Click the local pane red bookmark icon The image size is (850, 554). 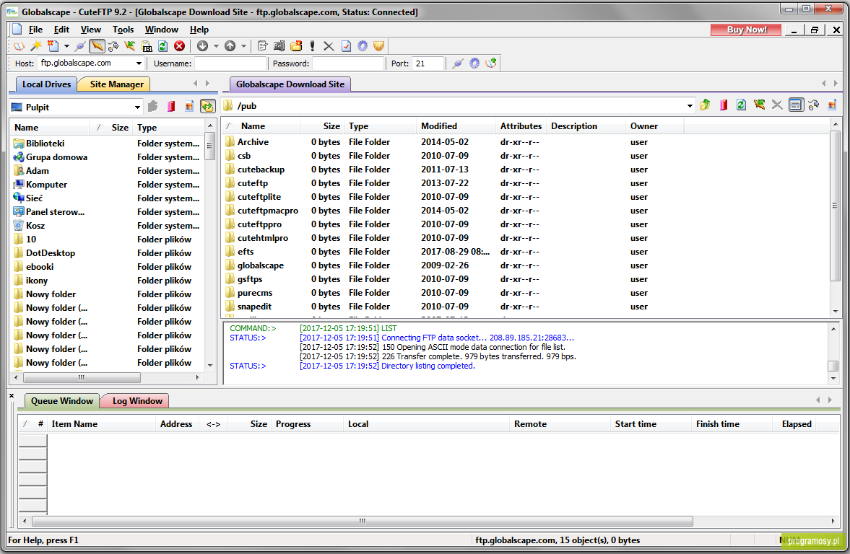click(171, 107)
